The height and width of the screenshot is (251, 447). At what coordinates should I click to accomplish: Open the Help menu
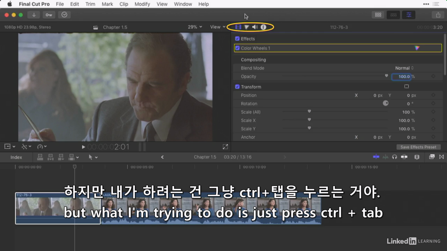point(204,4)
